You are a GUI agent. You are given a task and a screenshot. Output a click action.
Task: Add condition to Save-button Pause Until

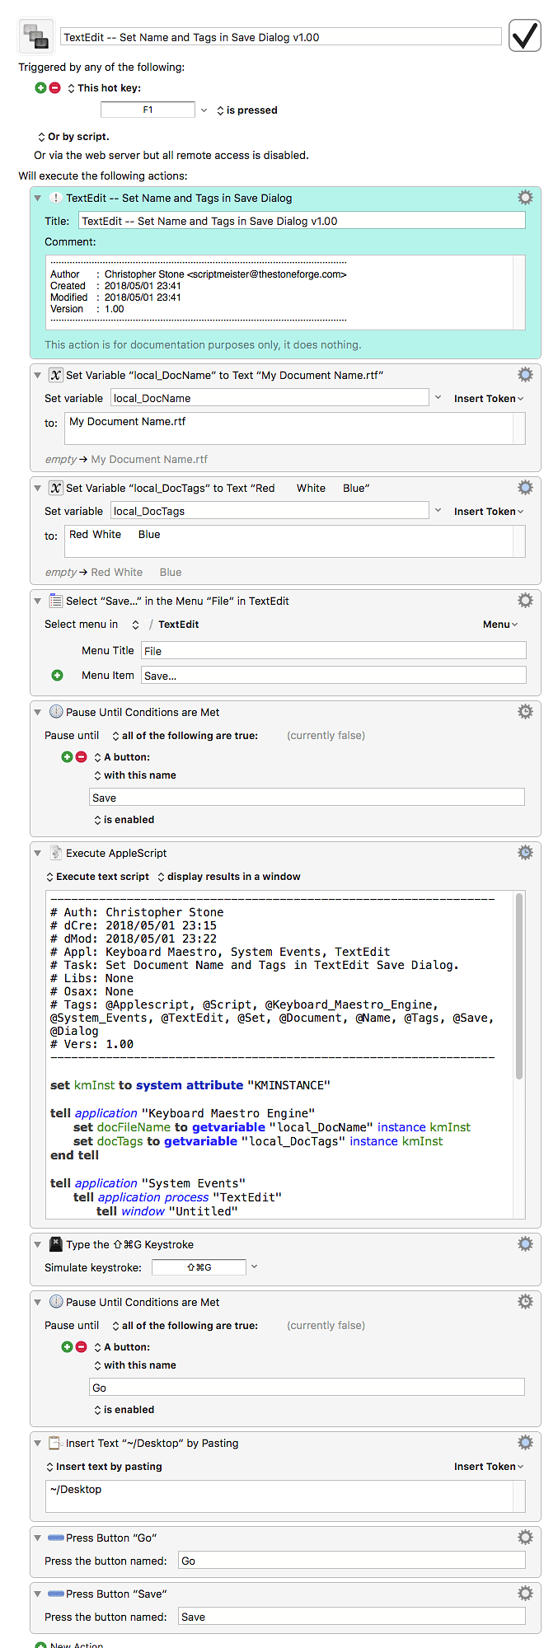point(67,756)
